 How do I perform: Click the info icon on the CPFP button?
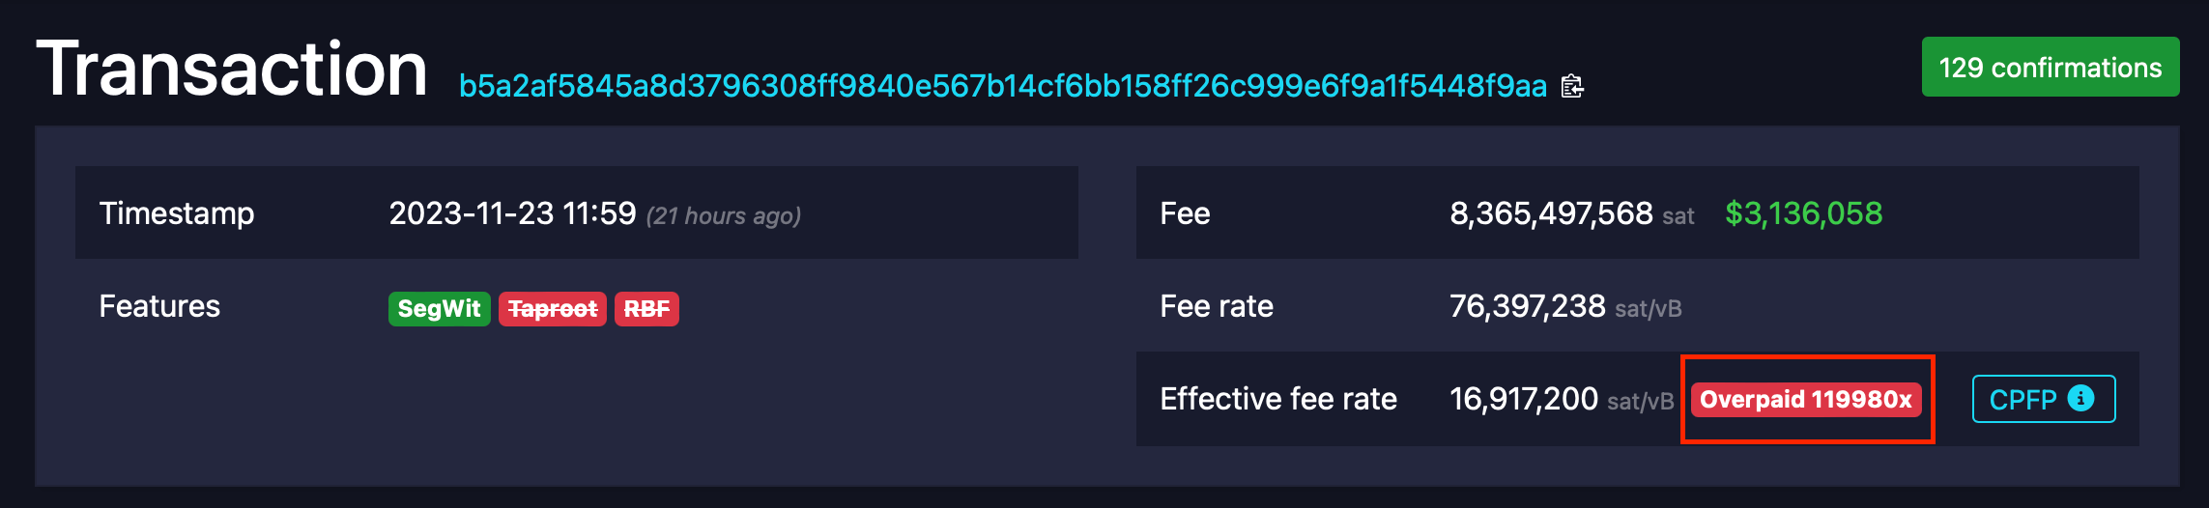pyautogui.click(x=2080, y=398)
